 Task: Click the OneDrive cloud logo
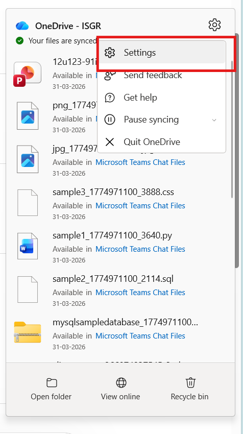click(x=22, y=26)
